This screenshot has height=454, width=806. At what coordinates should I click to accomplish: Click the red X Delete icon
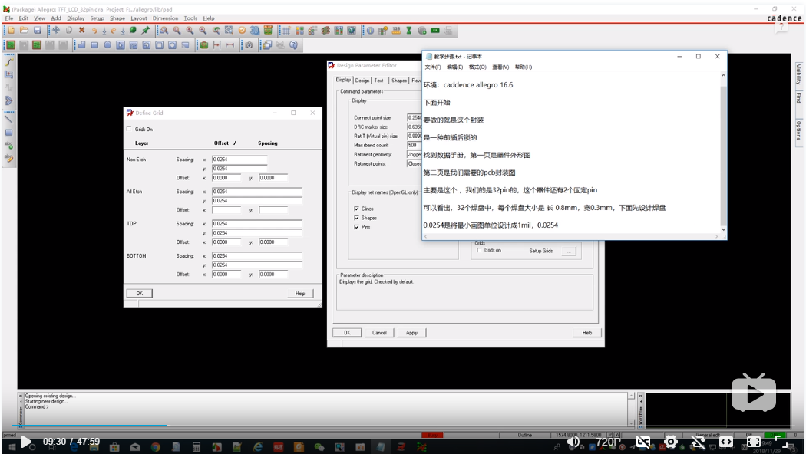pyautogui.click(x=81, y=31)
